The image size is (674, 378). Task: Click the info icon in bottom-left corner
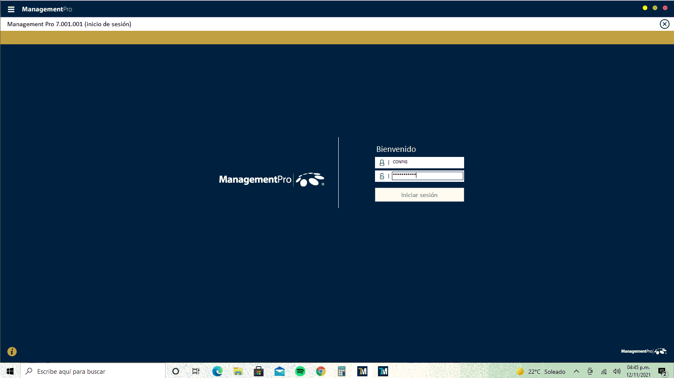coord(12,351)
